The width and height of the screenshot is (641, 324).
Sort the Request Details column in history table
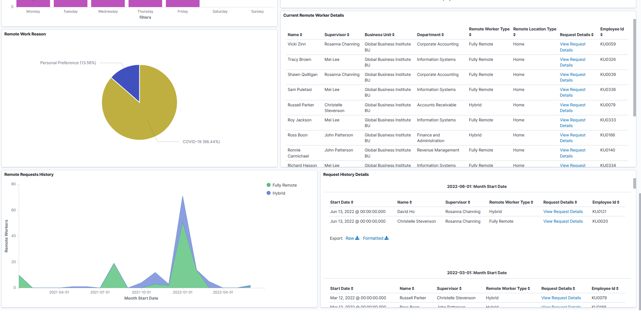click(576, 202)
